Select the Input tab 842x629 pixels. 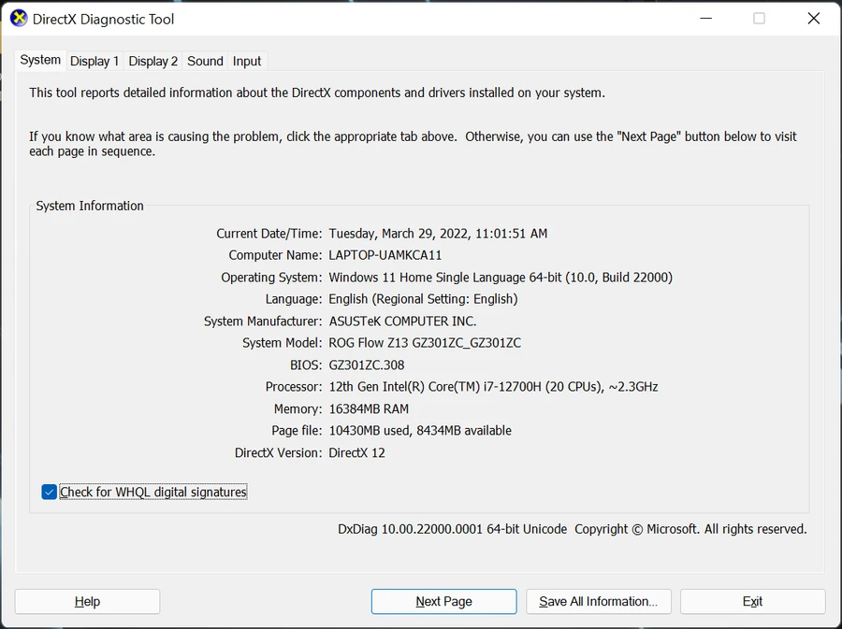(246, 61)
